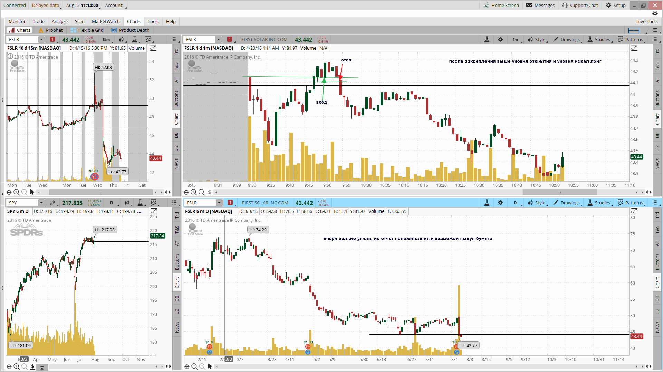
Task: Open Support/Chat
Action: click(580, 5)
